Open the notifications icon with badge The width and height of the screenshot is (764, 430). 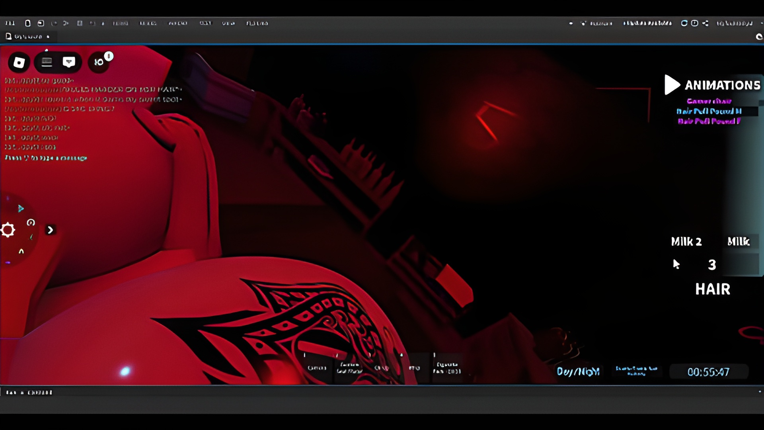tap(99, 62)
